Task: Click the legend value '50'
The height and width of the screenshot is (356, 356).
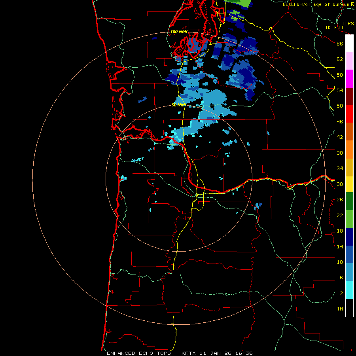Action: point(340,106)
